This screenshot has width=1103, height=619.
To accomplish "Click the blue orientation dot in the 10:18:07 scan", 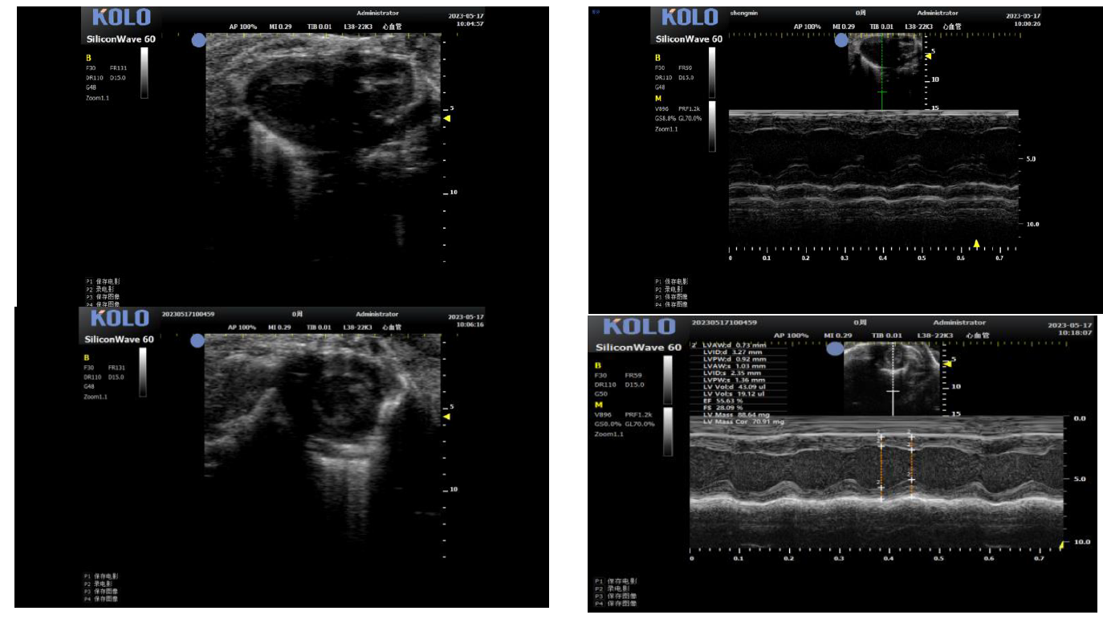I will (x=835, y=349).
